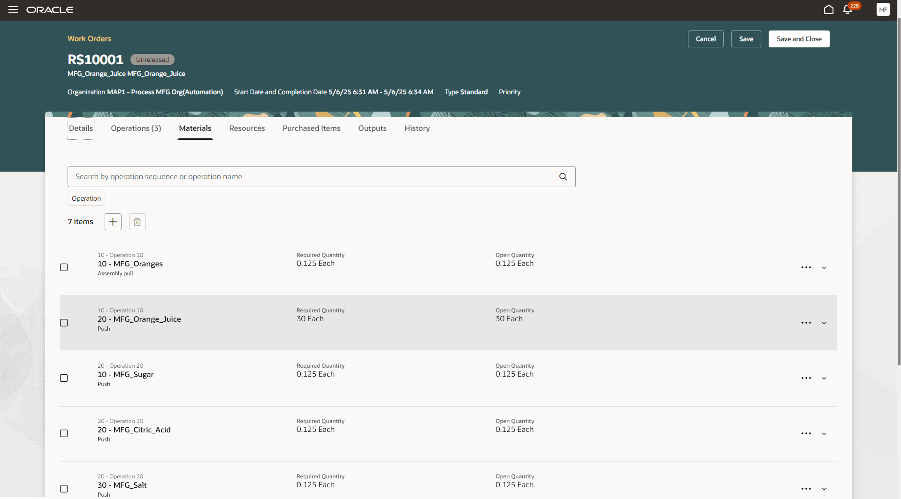Image resolution: width=901 pixels, height=499 pixels.
Task: Open the MF user avatar menu
Action: coord(883,9)
